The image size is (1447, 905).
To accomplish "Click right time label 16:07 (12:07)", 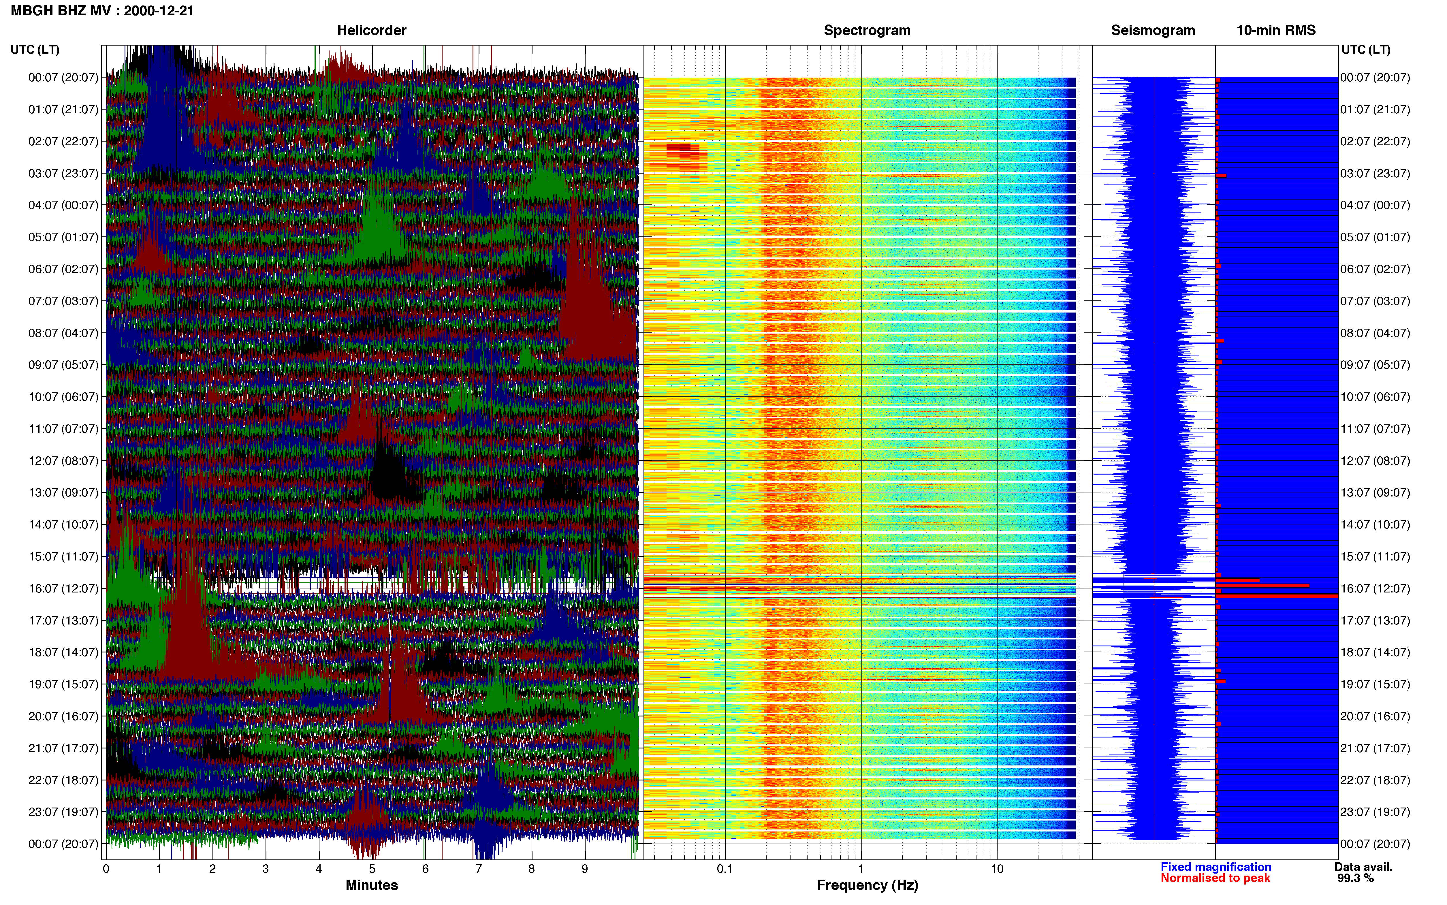I will [x=1375, y=588].
